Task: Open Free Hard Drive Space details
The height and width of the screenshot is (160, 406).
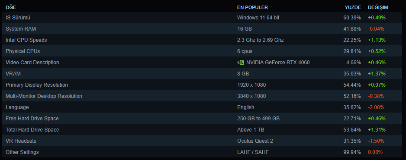Action: pos(203,119)
